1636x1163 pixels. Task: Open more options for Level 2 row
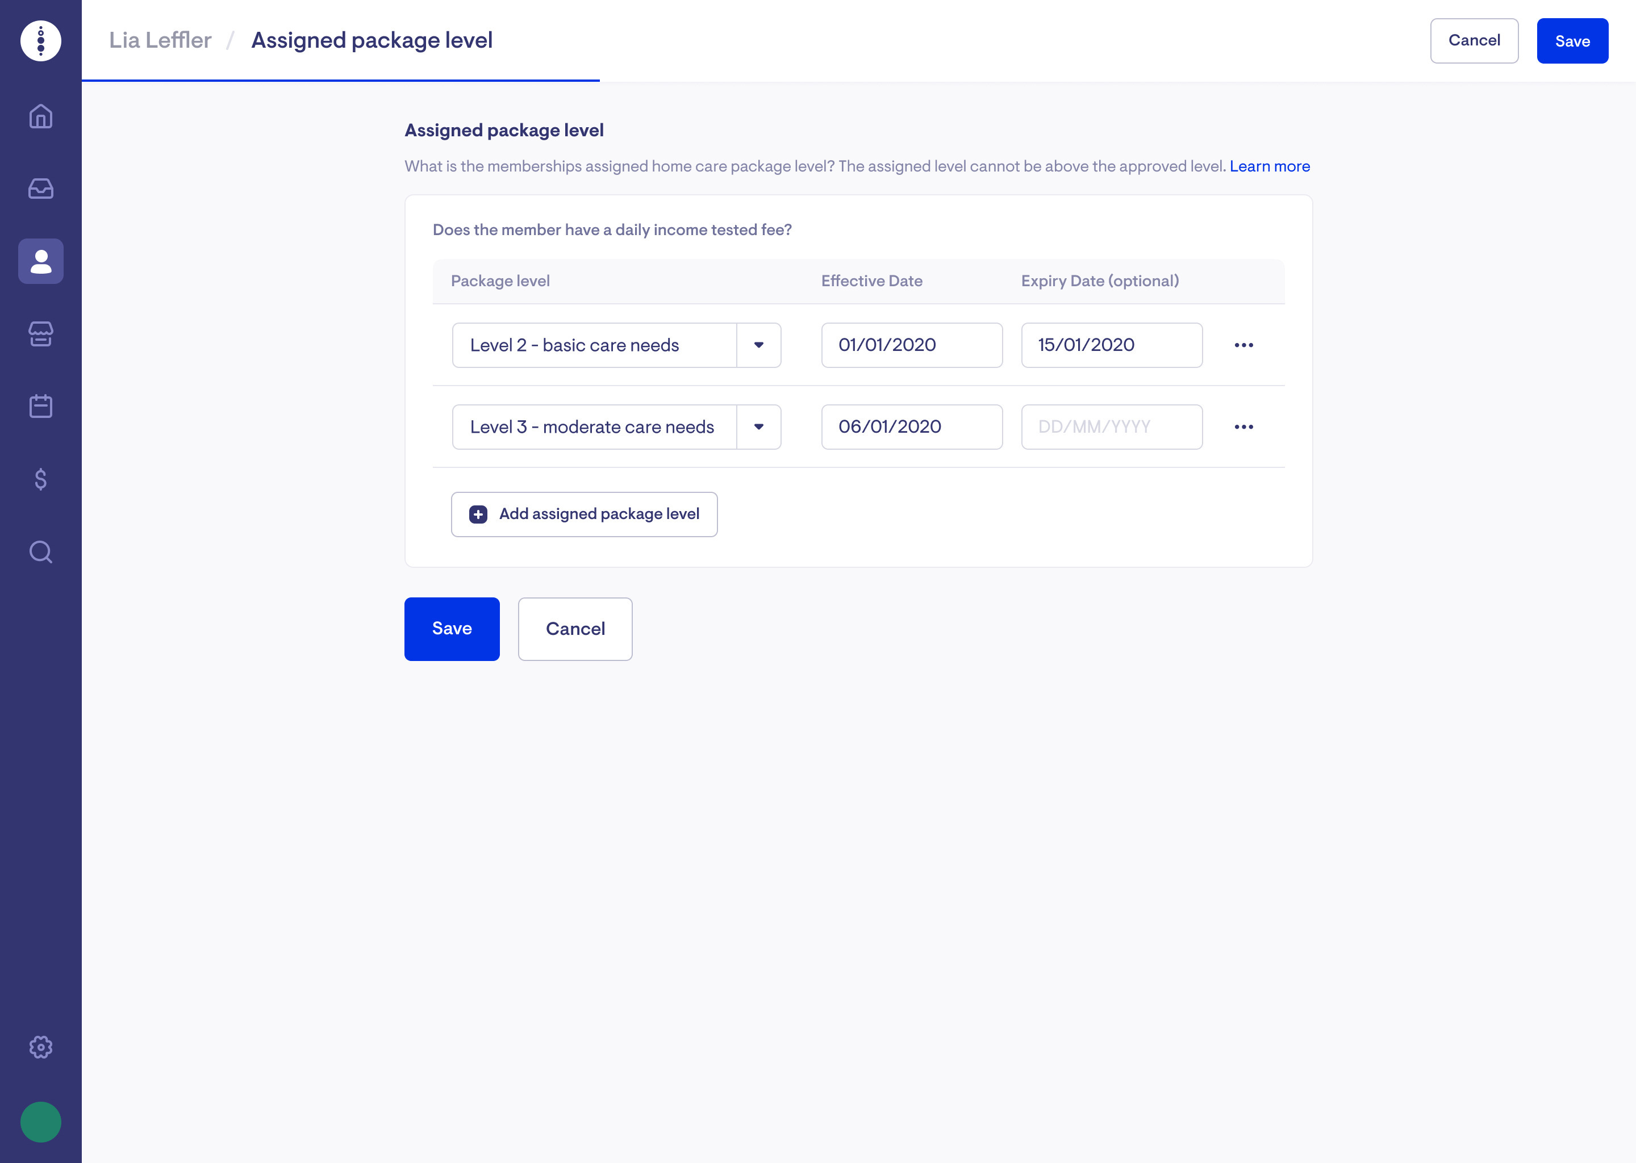tap(1243, 345)
